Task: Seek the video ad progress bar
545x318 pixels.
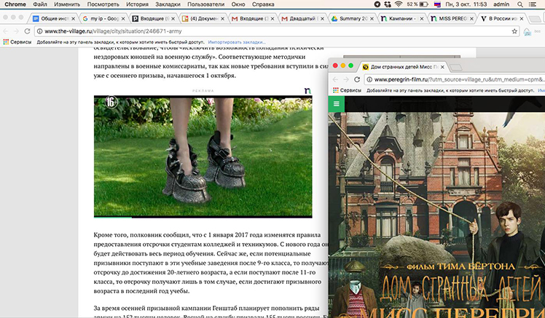Action: point(203,218)
